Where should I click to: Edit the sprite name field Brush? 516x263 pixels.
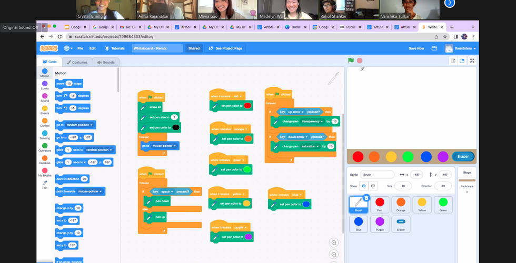click(377, 175)
